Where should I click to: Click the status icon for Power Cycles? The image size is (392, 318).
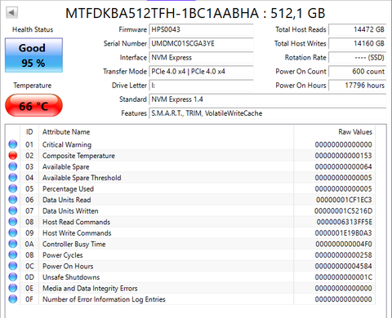tap(13, 255)
